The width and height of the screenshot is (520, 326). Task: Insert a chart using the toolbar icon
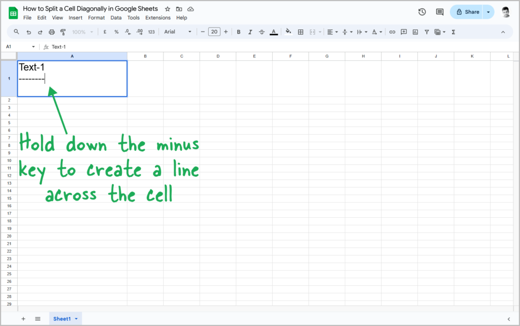click(x=415, y=32)
